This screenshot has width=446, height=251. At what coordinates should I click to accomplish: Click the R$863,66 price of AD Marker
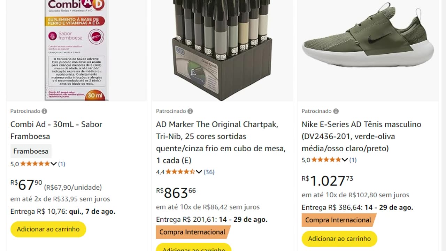click(176, 192)
